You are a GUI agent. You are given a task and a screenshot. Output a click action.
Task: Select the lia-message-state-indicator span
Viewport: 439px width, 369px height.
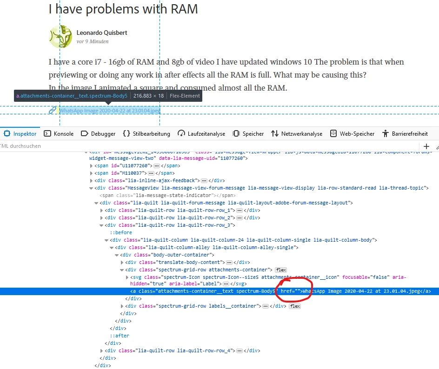[167, 196]
